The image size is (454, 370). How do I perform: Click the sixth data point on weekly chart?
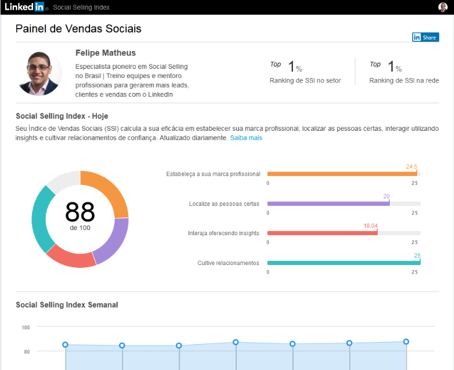click(x=350, y=343)
